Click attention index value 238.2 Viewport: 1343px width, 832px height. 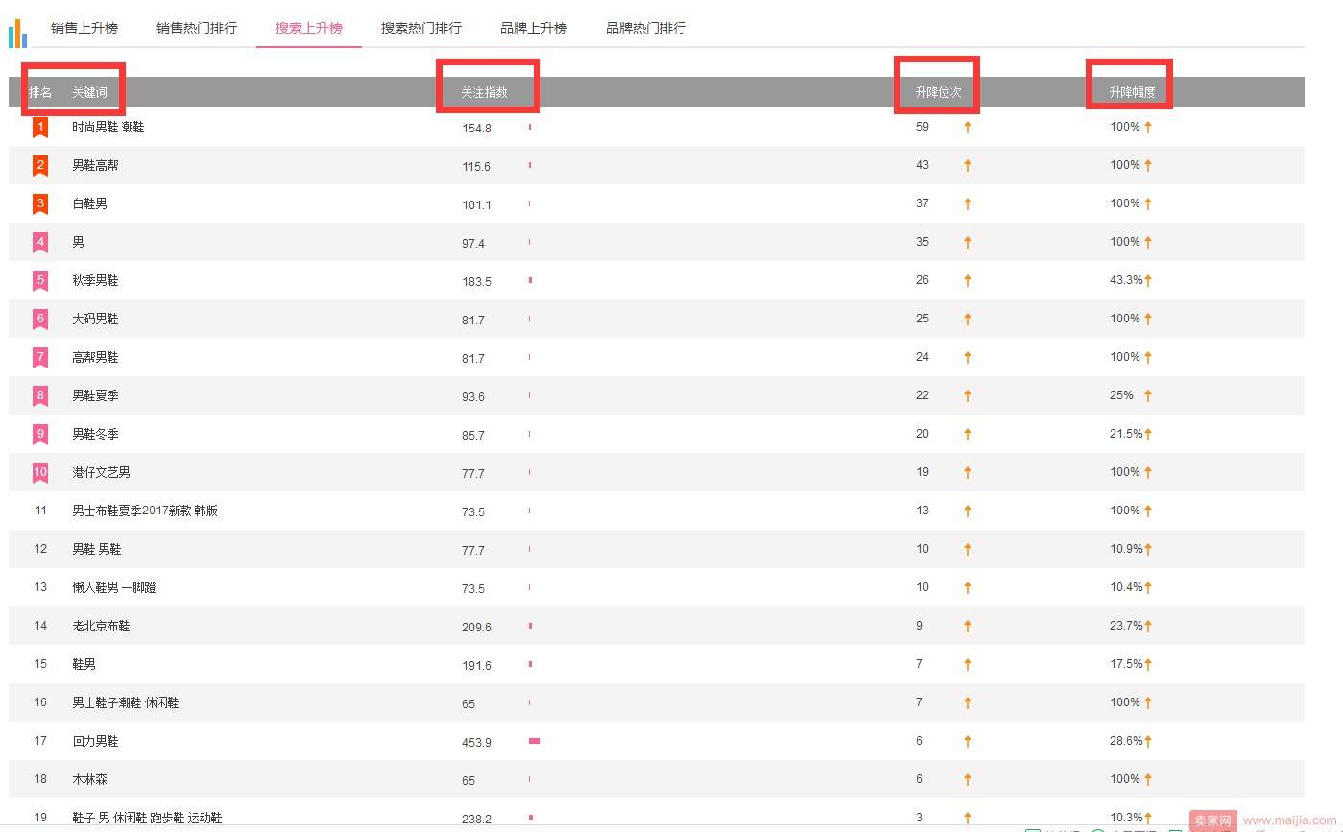coord(476,819)
